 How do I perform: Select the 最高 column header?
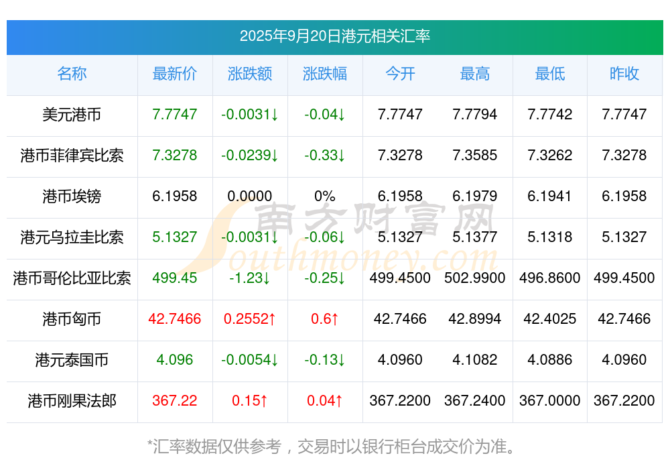pos(475,74)
